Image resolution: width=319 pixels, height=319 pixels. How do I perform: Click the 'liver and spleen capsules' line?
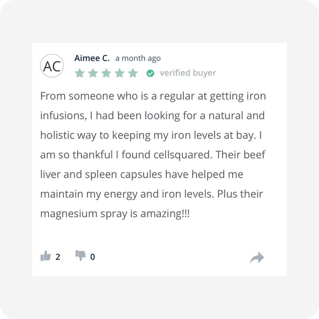point(141,175)
